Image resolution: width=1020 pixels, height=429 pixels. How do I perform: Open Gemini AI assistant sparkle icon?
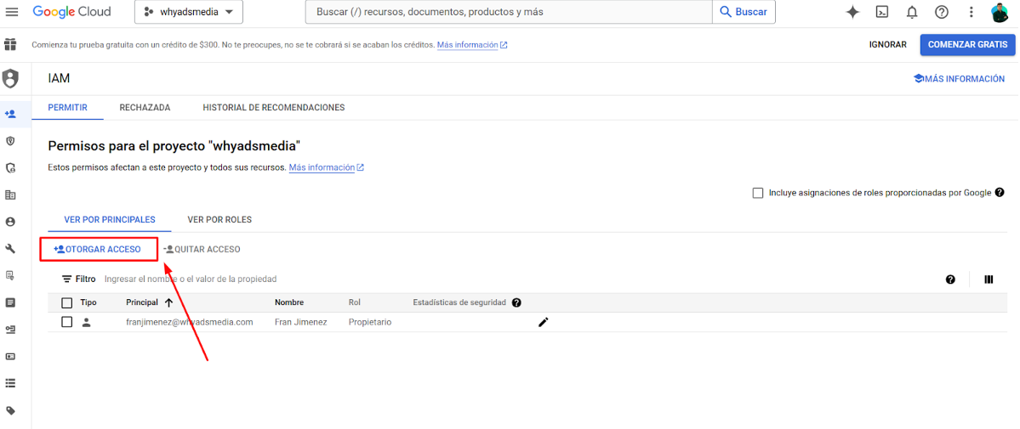pos(852,12)
